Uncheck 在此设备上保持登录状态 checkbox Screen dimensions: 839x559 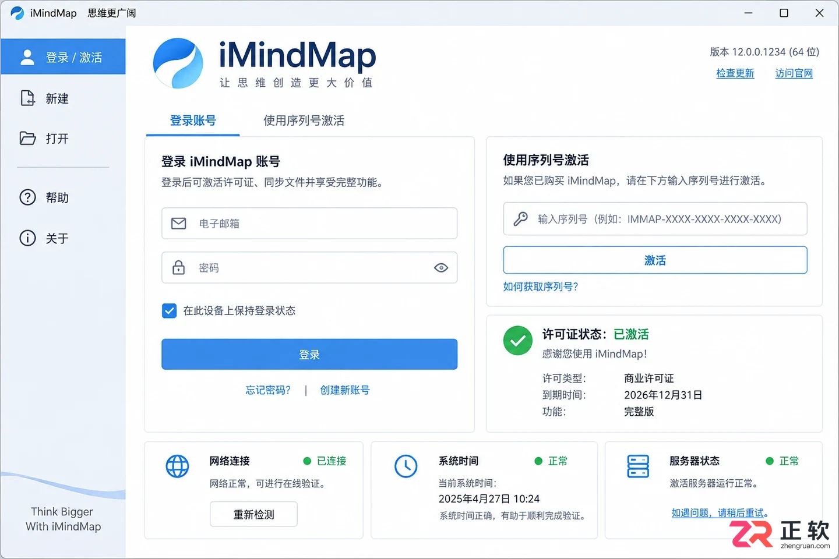tap(169, 311)
